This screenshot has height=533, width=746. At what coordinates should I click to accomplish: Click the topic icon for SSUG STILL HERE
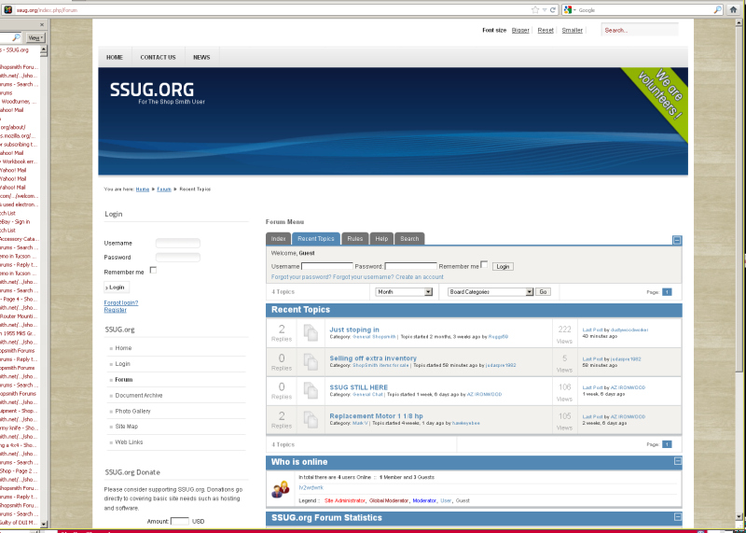pyautogui.click(x=311, y=390)
